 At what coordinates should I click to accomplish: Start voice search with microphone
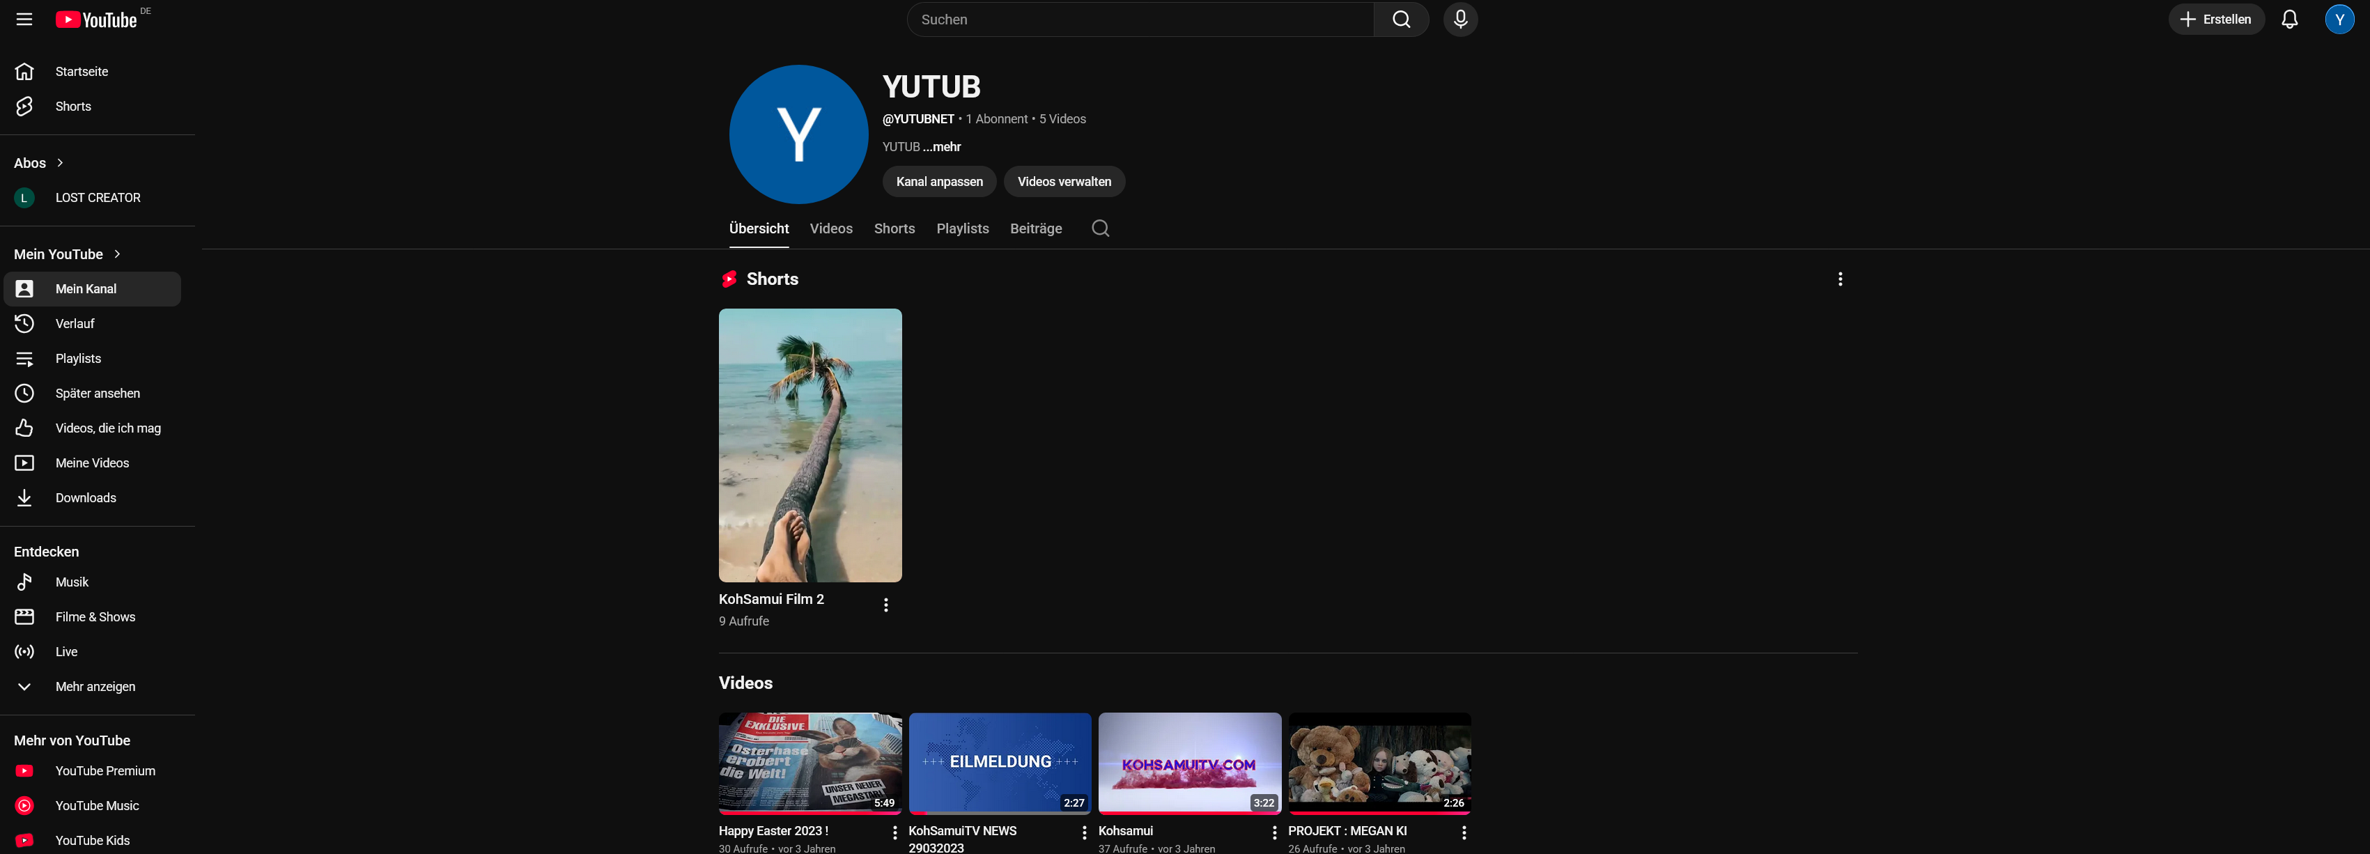tap(1460, 20)
